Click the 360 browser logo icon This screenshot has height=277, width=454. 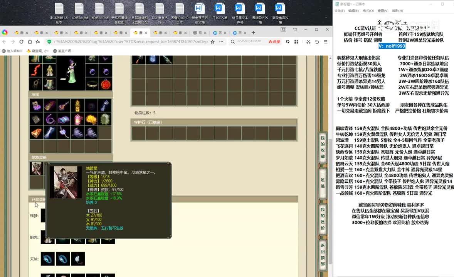(5, 32)
